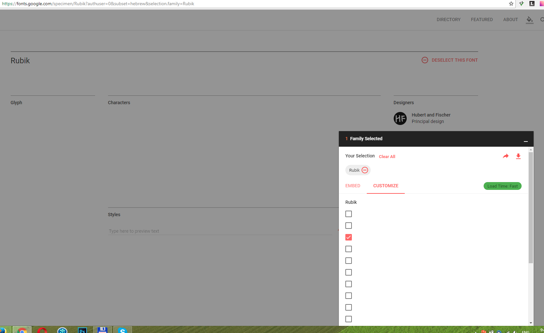This screenshot has height=333, width=544.
Task: Download the selected font family
Action: (518, 156)
